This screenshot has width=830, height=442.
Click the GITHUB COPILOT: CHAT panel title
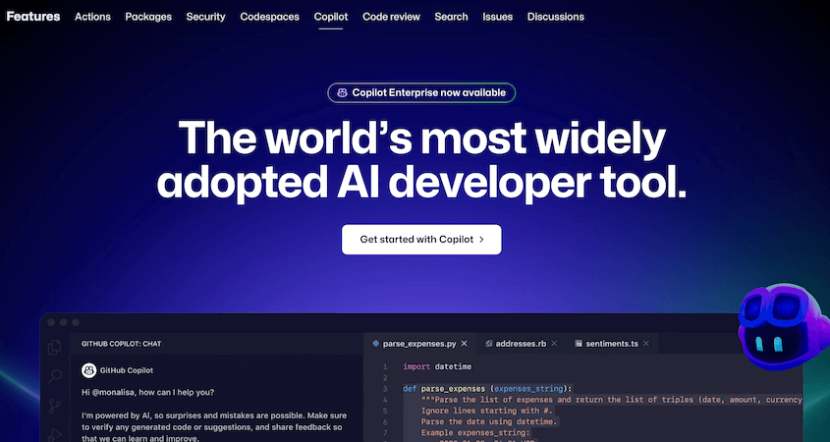(121, 344)
